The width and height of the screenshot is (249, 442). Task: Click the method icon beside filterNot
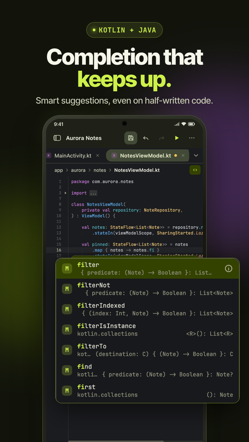click(x=67, y=289)
